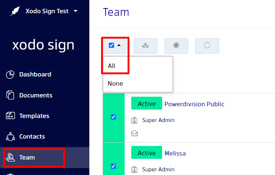
Task: Click the Contacts network icon
Action: pos(10,136)
